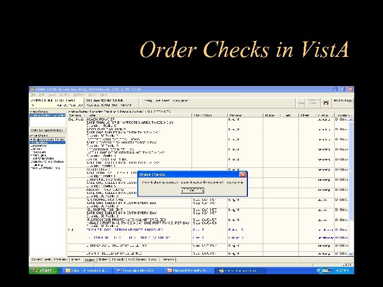The width and height of the screenshot is (383, 287).
Task: Click the Status column header
Action: [326, 115]
